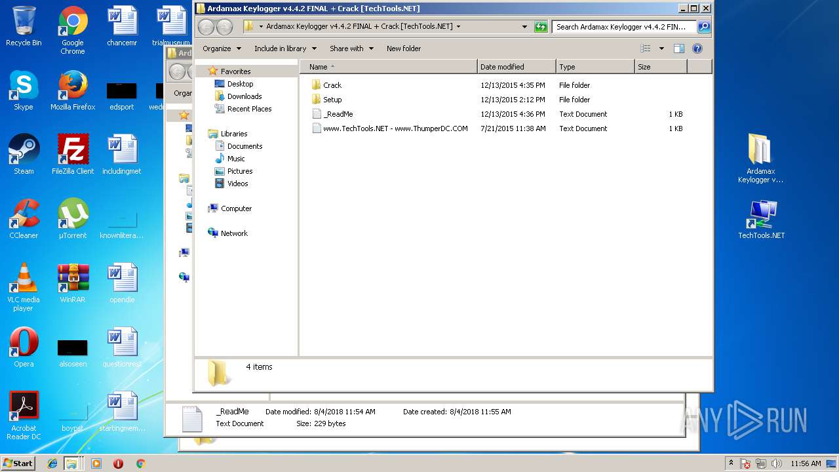The image size is (839, 472).
Task: Refresh the folder view
Action: [540, 27]
